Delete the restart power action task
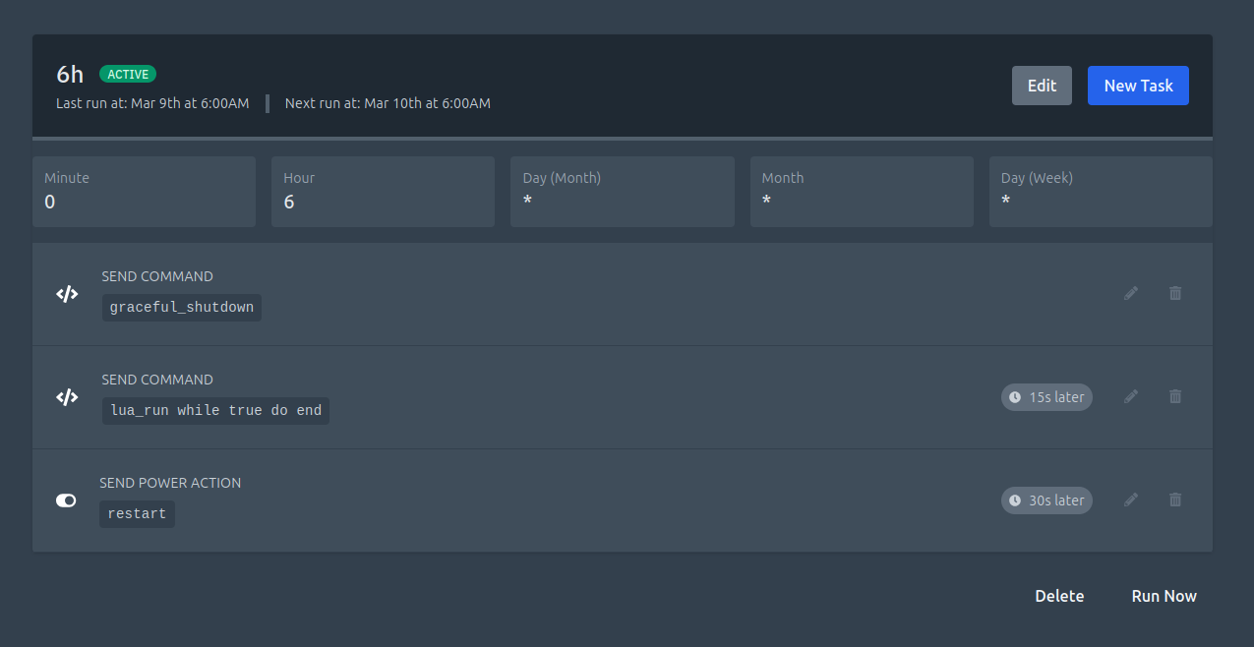The width and height of the screenshot is (1254, 647). [1174, 500]
